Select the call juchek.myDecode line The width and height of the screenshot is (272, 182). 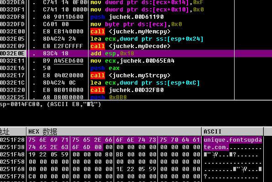point(131,46)
